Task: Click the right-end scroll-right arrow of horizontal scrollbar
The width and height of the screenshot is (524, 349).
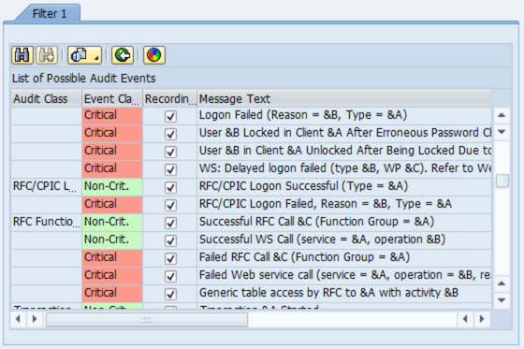Action: coord(482,319)
